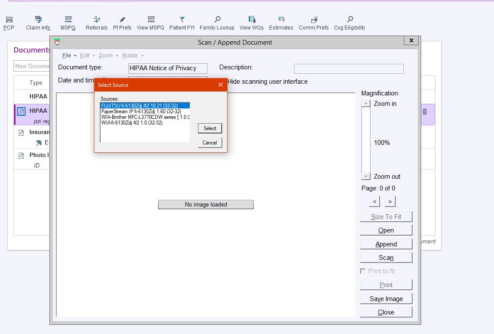Click the Zoom out arrow
The width and height of the screenshot is (494, 334).
click(366, 177)
